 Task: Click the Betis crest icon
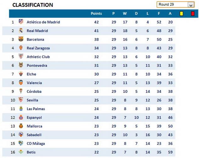21,152
